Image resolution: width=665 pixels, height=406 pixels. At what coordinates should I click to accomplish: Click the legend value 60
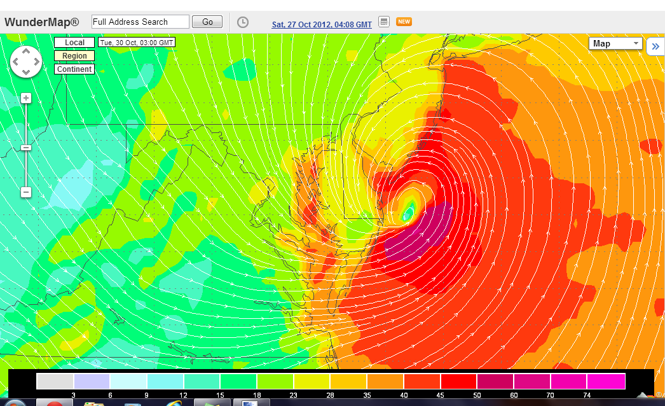coord(514,395)
